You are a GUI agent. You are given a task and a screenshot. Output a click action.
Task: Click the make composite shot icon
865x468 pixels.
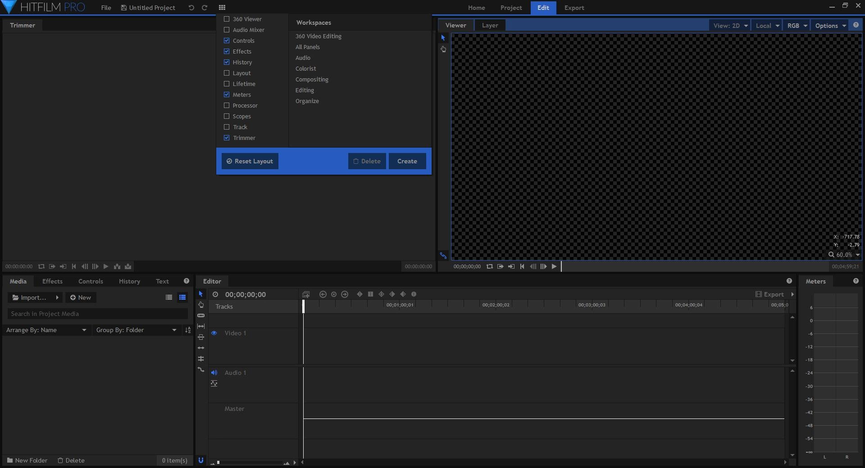[306, 294]
